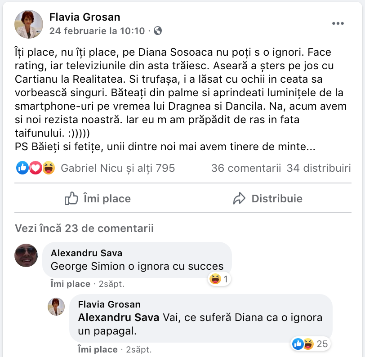Click the blue like reaction icon on post
The width and height of the screenshot is (365, 357).
[x=22, y=168]
